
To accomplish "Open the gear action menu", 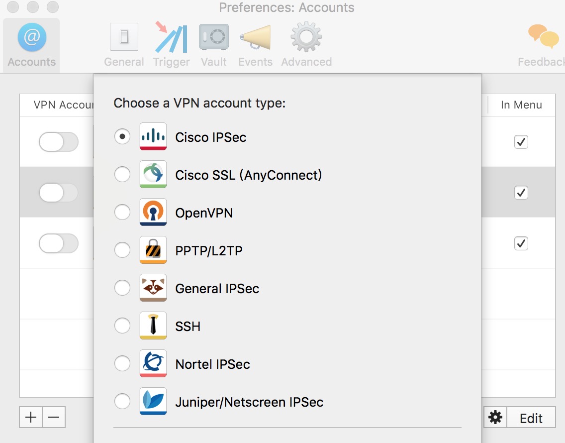I will click(x=495, y=418).
